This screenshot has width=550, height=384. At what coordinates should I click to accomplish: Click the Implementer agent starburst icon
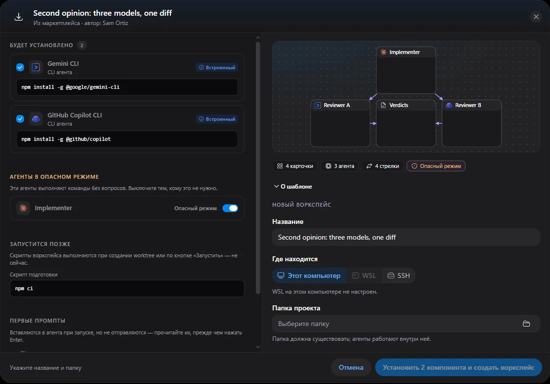tap(23, 208)
